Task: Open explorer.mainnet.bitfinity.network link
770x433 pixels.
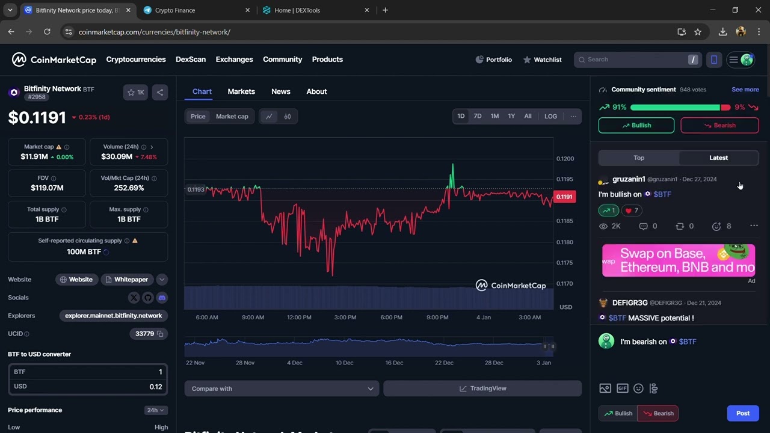Action: pyautogui.click(x=114, y=316)
